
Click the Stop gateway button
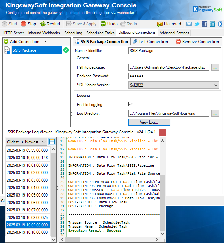28,24
